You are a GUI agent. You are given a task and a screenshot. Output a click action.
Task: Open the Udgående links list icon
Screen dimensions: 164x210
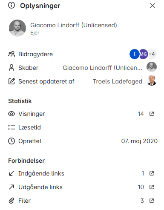(x=152, y=187)
